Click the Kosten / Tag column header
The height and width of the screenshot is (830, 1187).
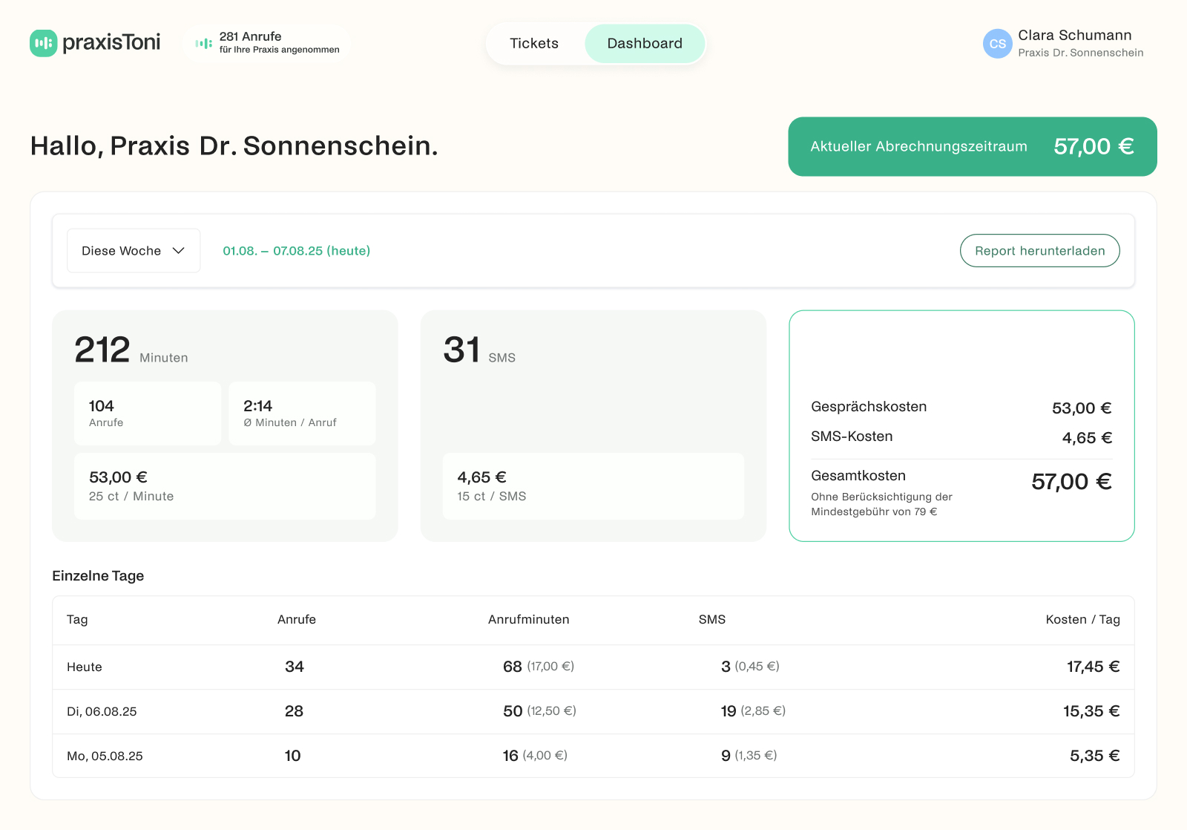(x=1083, y=620)
